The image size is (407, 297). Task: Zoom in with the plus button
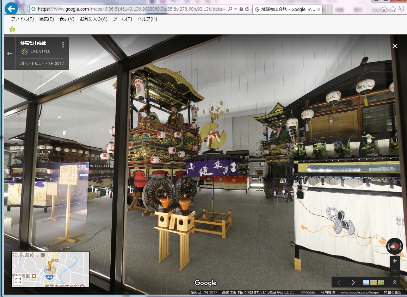pos(395,261)
